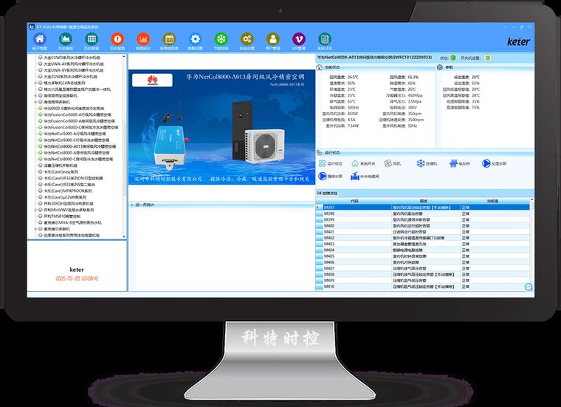This screenshot has width=561, height=407.
Task: Click device tree scrollbar down arrow
Action: click(x=124, y=236)
